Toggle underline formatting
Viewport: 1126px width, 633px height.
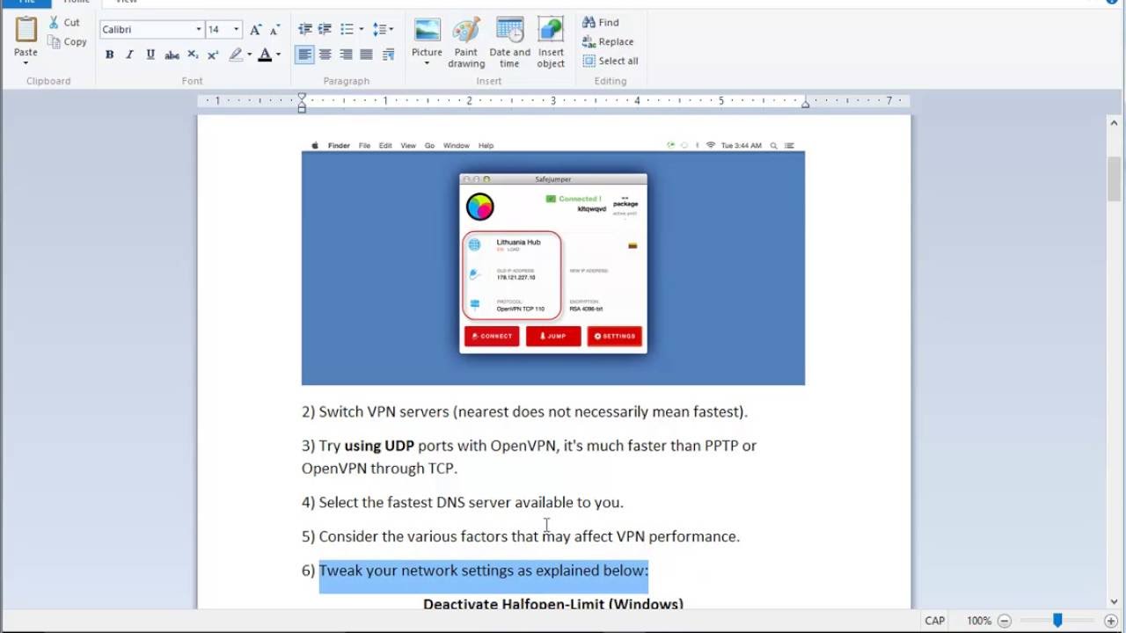click(x=150, y=55)
